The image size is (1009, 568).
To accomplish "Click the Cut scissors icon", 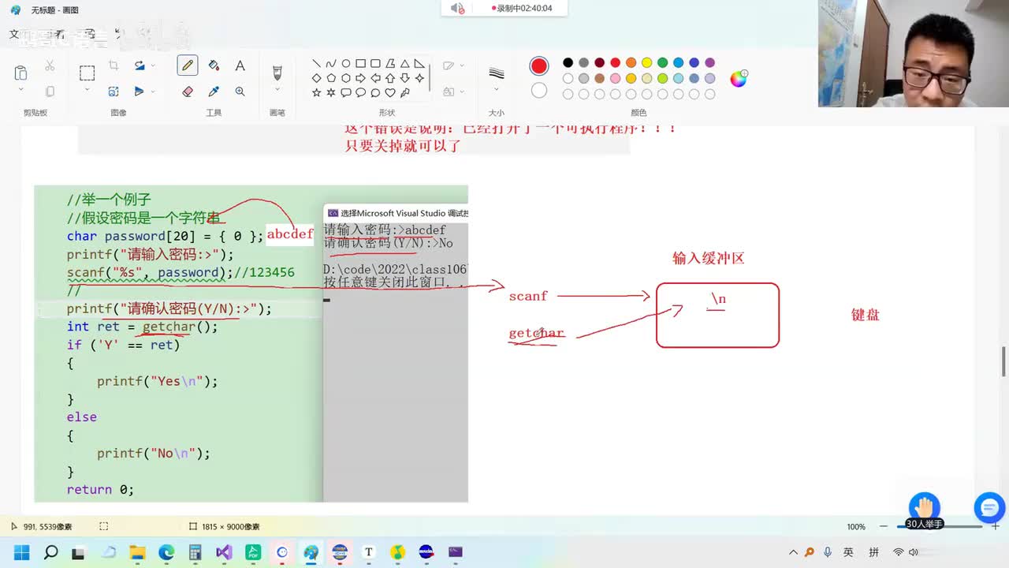I will click(50, 65).
